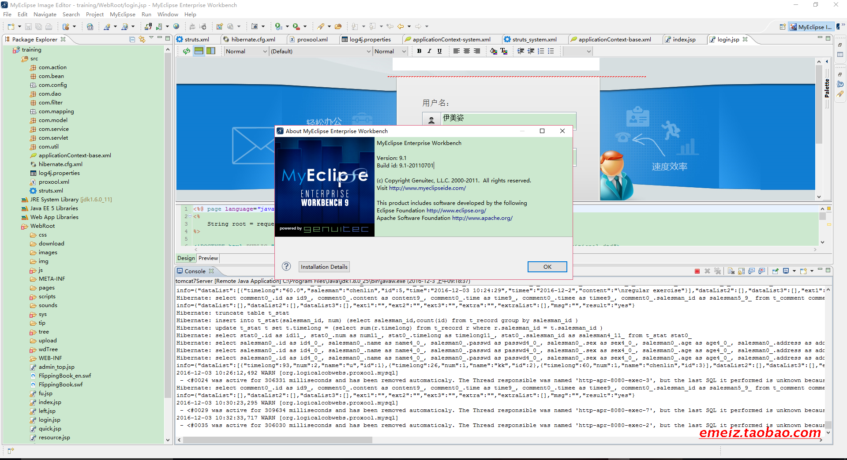Toggle vertical split design/source view
The height and width of the screenshot is (460, 847).
pyautogui.click(x=211, y=51)
